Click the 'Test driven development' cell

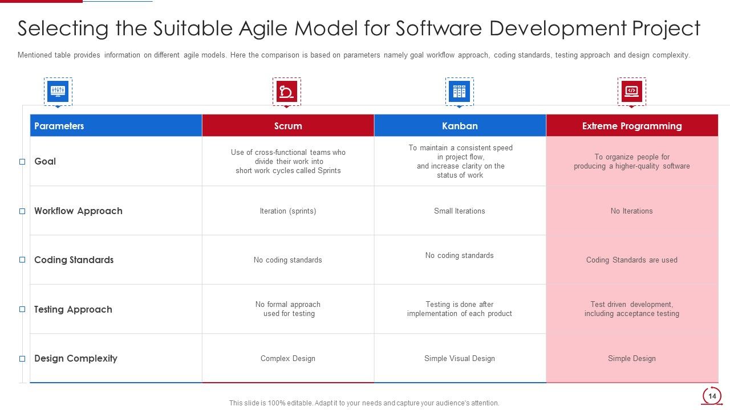[x=632, y=309]
